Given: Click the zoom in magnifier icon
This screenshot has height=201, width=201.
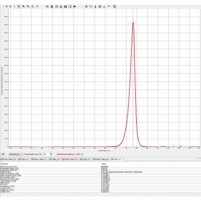Looking at the screenshot, I should pos(24,7).
